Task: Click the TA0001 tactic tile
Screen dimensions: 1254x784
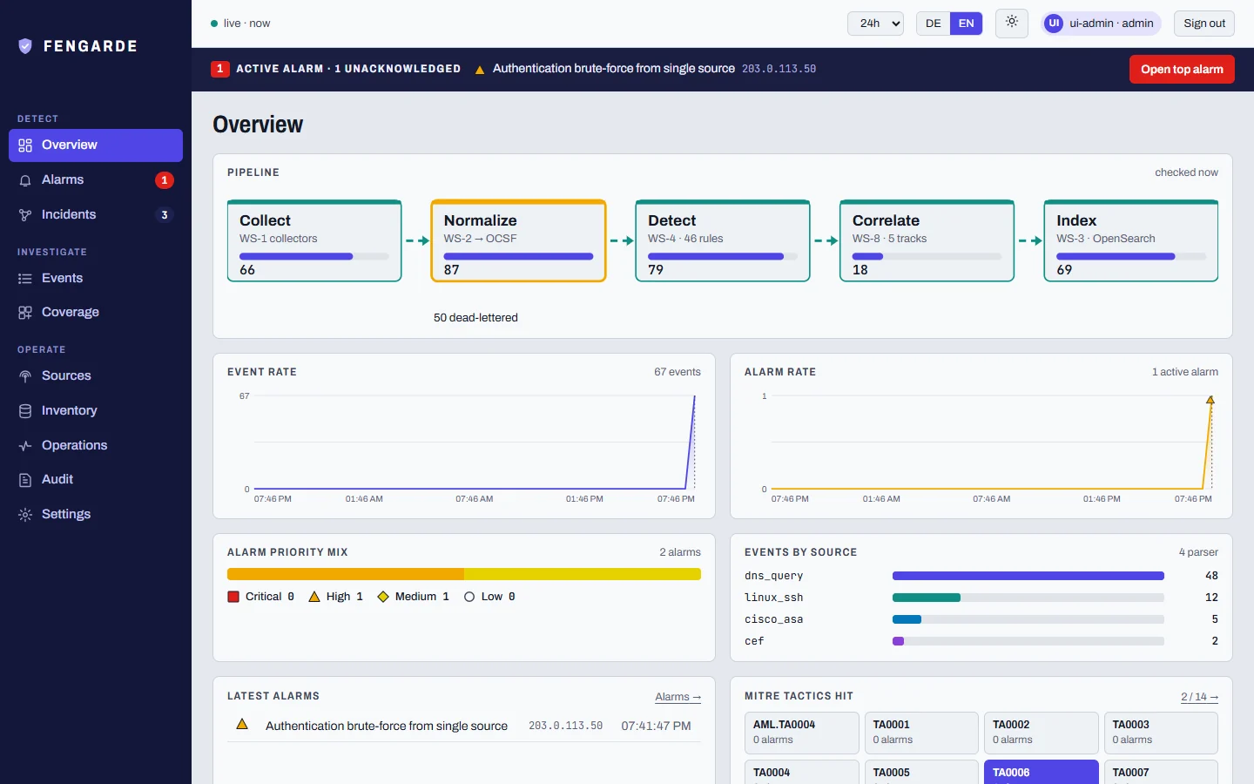Action: pos(921,733)
